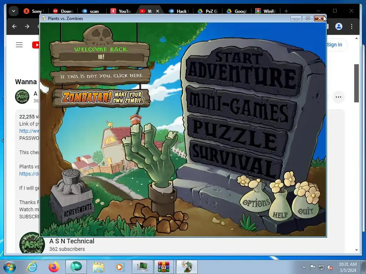Viewport: 366px width, 274px height.
Task: Open Windows Media Player from the taskbar
Action: 120,267
